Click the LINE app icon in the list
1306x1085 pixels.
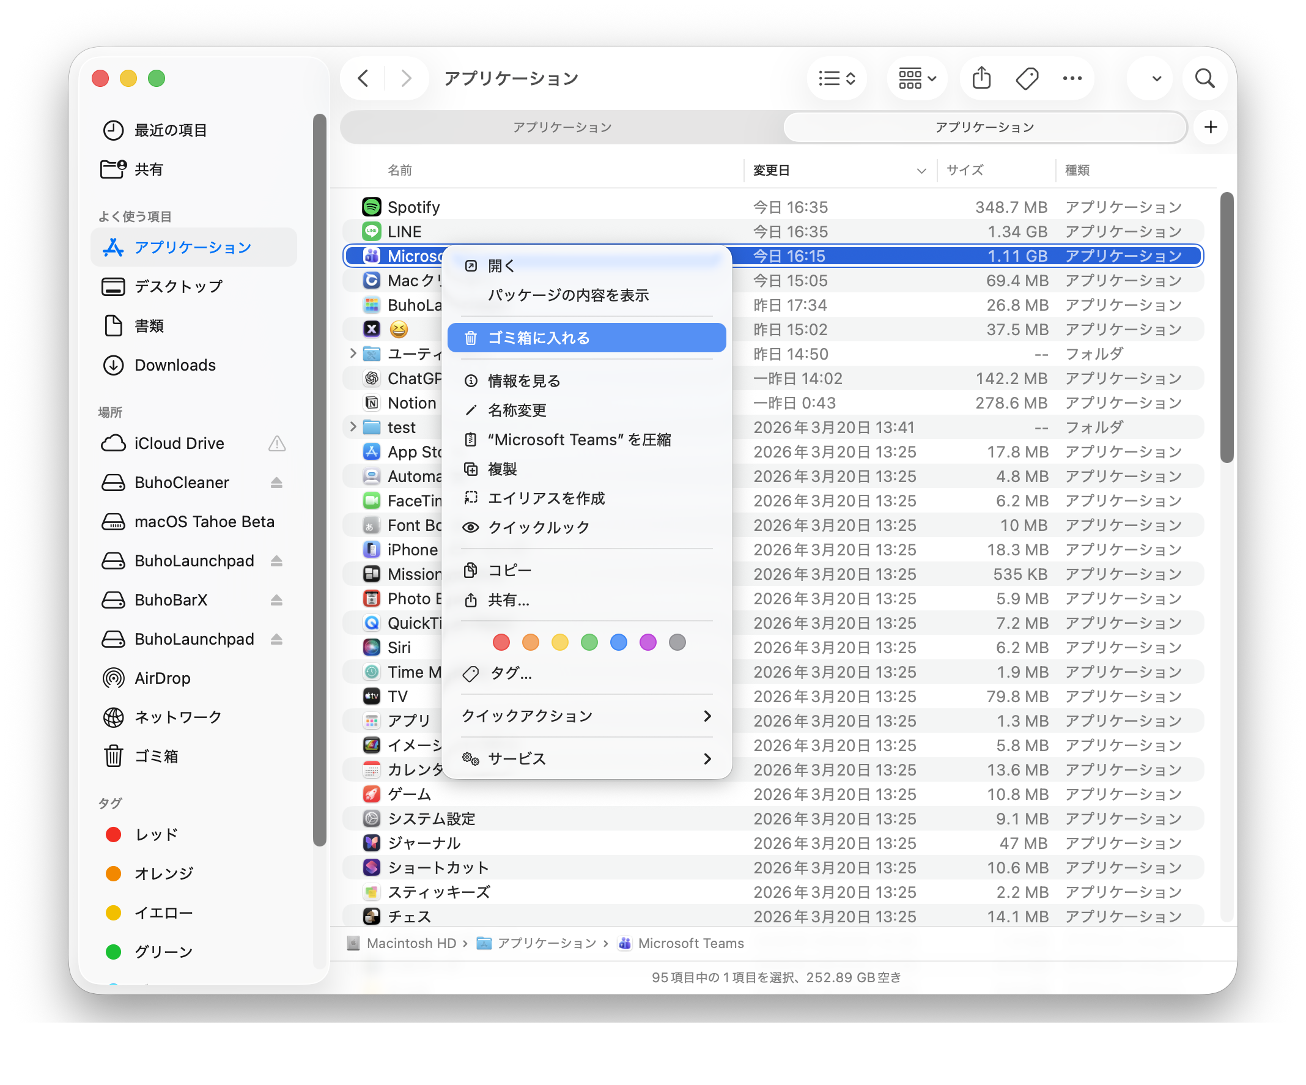371,231
